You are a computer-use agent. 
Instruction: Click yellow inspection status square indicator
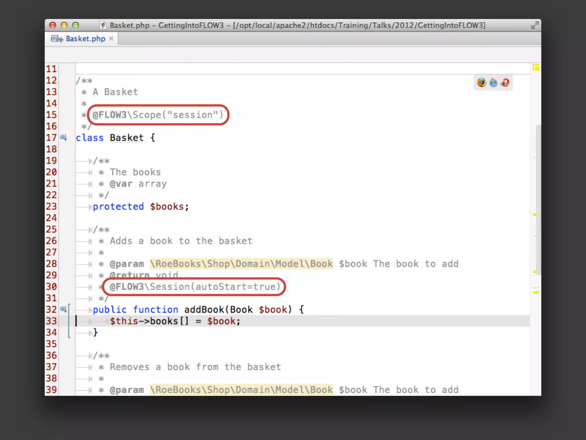(536, 68)
